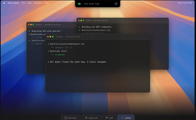This screenshot has height=120, width=196.
Task: Click the Edit(src/auth/middleware.ts) line
Action: [67, 44]
